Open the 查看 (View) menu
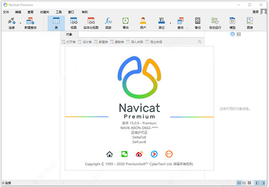 coord(30,12)
